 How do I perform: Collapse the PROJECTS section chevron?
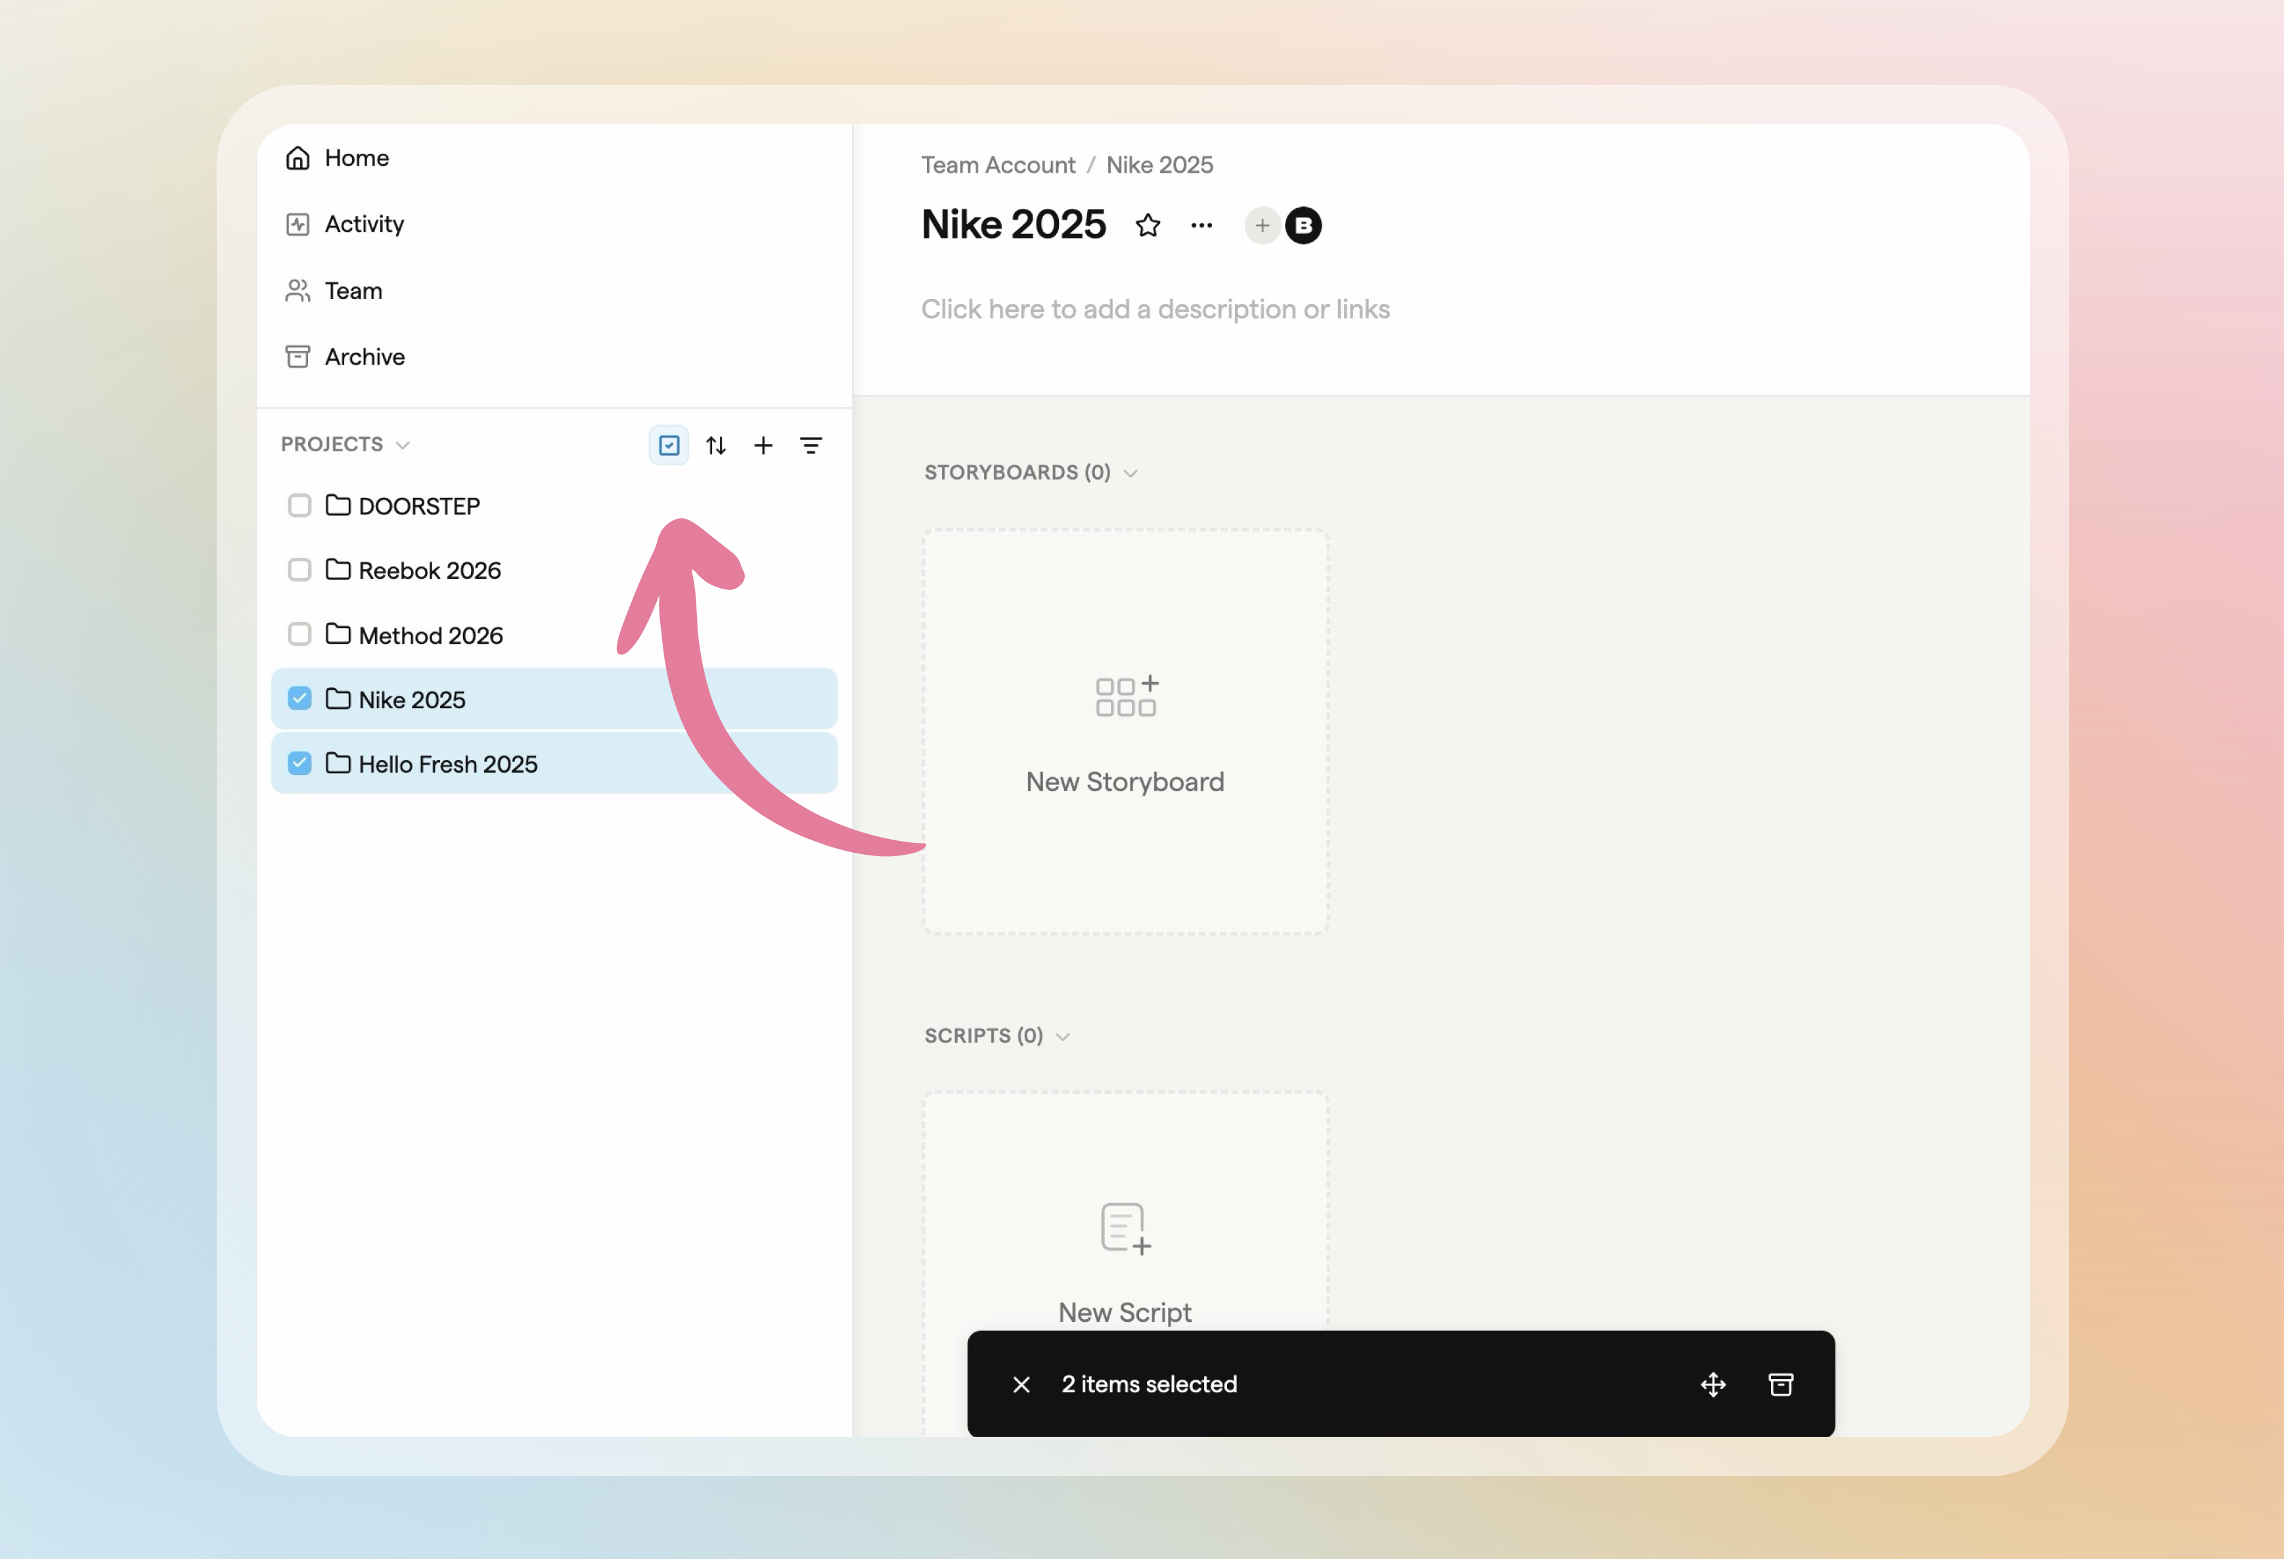coord(403,445)
